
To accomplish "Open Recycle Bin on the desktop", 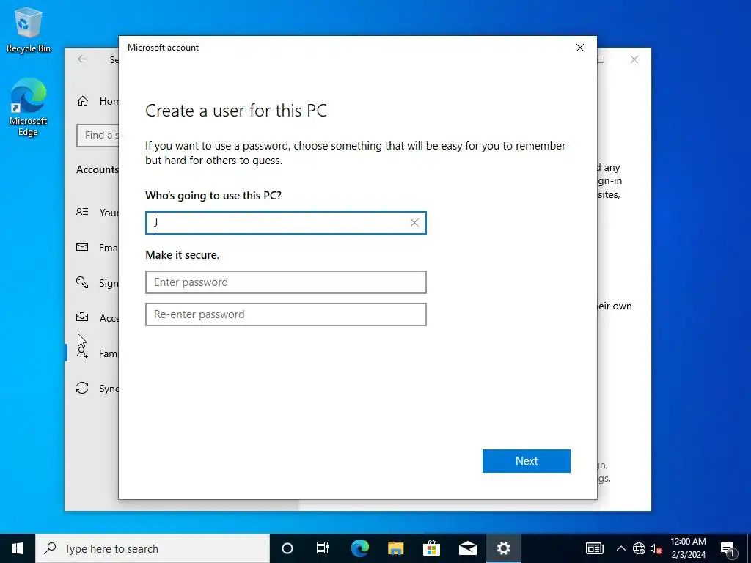I will [x=29, y=29].
